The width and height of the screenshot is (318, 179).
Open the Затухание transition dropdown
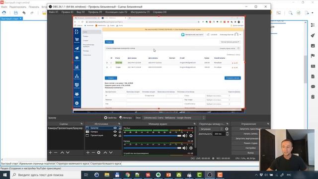click(x=211, y=129)
